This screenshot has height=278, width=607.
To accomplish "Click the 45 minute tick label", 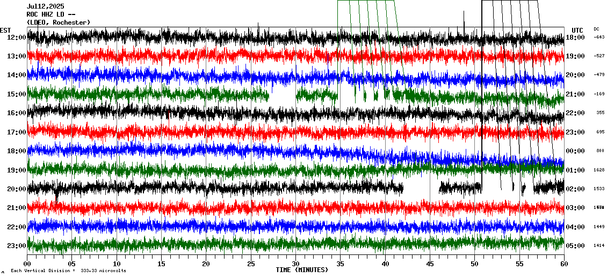I will click(430, 264).
